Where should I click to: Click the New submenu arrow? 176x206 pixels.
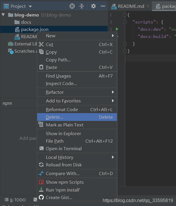coord(113,36)
